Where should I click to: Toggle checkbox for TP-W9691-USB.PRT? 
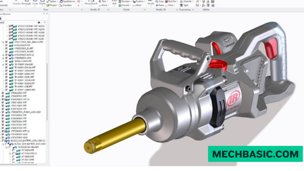[7, 86]
